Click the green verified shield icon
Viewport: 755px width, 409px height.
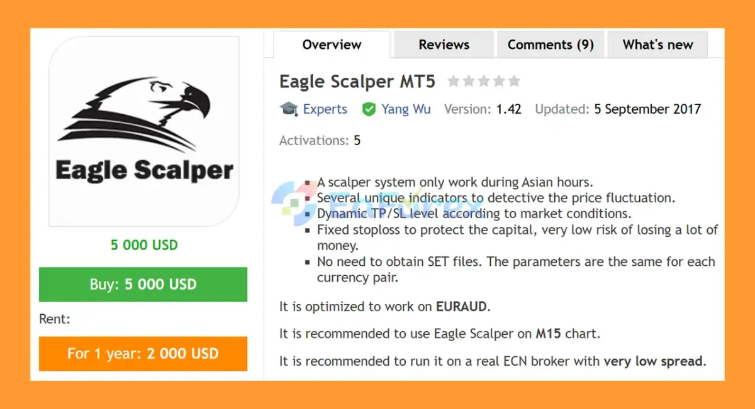369,109
